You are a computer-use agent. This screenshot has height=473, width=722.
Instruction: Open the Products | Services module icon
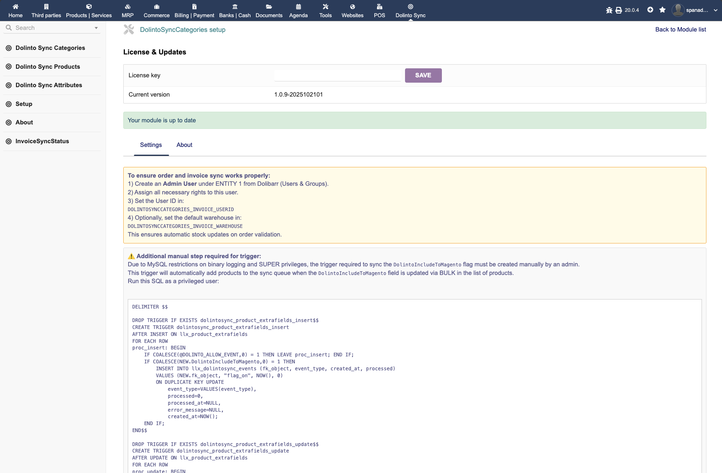[x=89, y=7]
